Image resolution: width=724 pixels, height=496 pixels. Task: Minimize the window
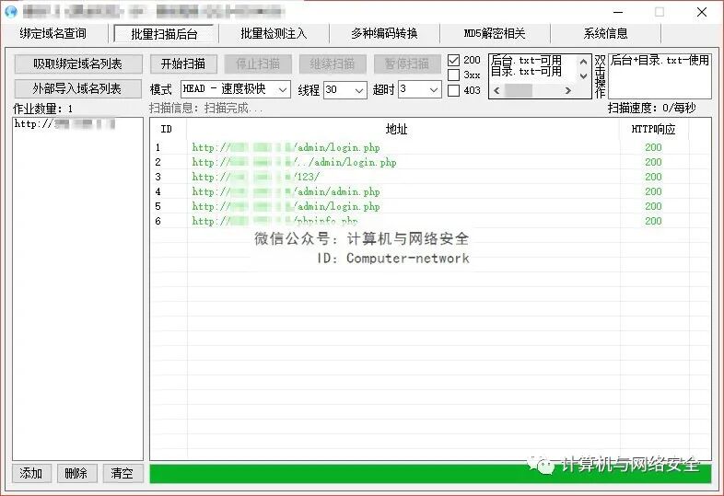coord(618,12)
